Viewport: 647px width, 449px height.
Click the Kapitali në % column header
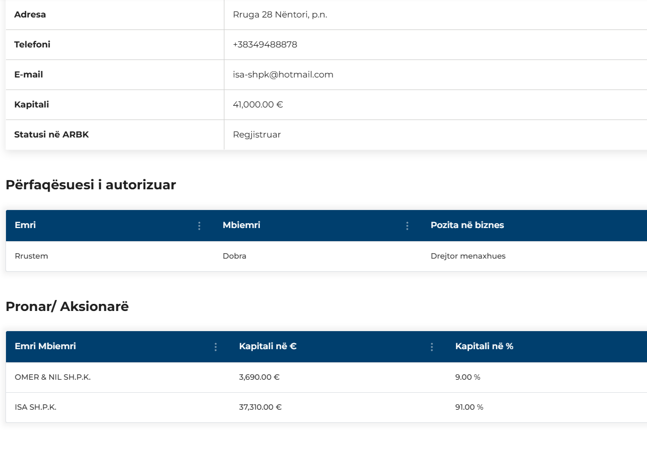click(484, 346)
